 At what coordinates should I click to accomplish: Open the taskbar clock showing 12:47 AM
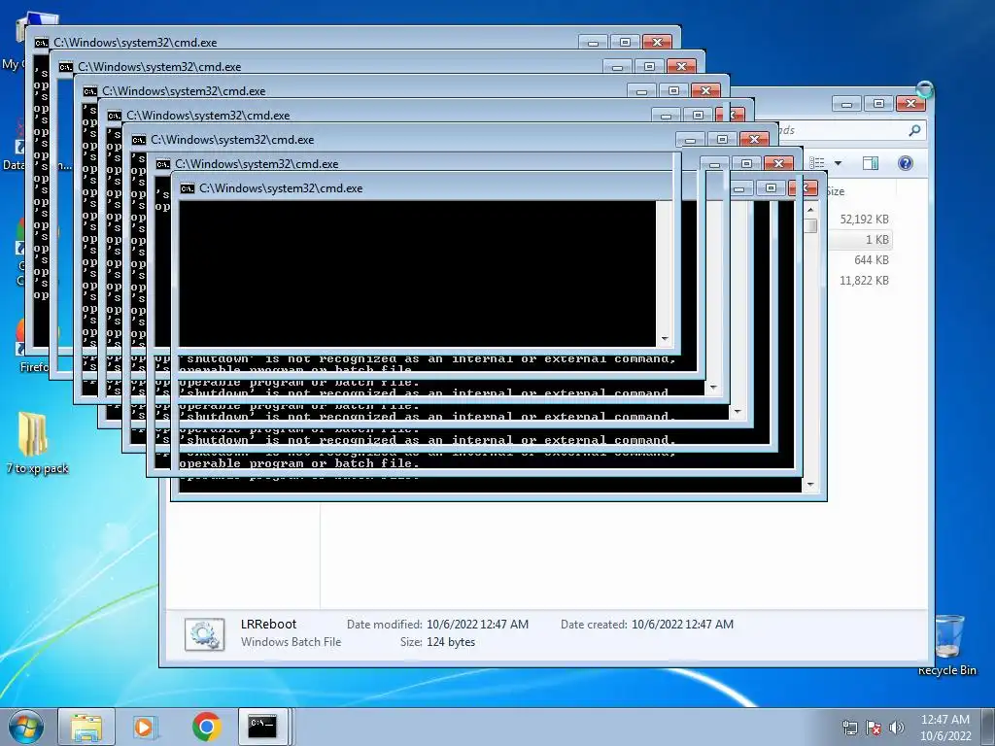pyautogui.click(x=944, y=728)
